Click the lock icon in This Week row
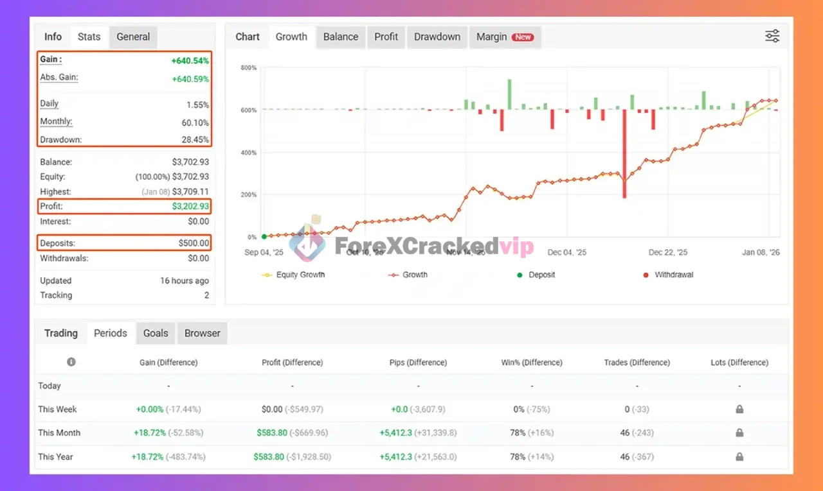 coord(739,409)
